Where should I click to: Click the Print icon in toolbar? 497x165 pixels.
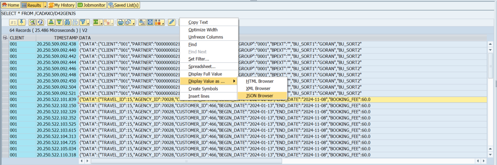click(x=121, y=22)
